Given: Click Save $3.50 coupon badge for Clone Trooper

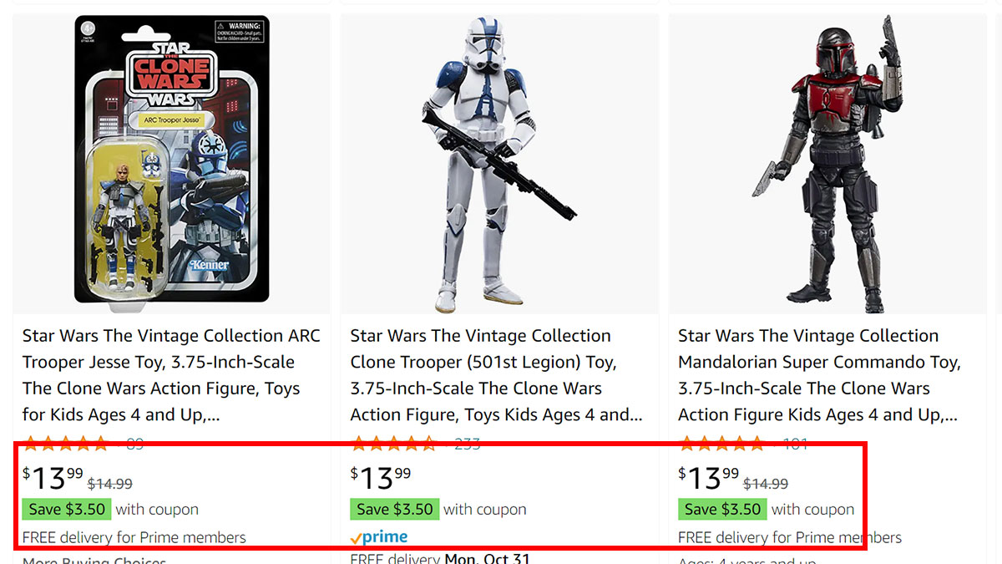Looking at the screenshot, I should pyautogui.click(x=395, y=509).
